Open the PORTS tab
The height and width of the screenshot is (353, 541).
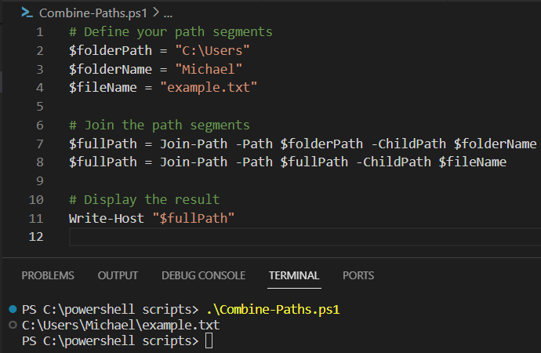click(x=358, y=275)
